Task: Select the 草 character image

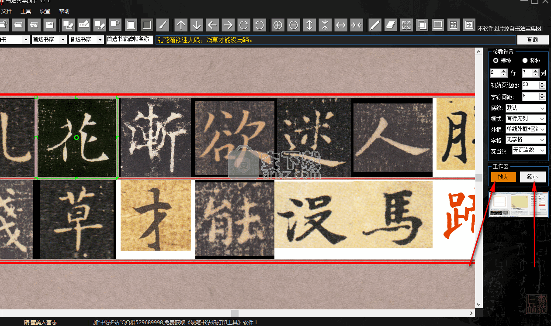Action: pos(77,220)
